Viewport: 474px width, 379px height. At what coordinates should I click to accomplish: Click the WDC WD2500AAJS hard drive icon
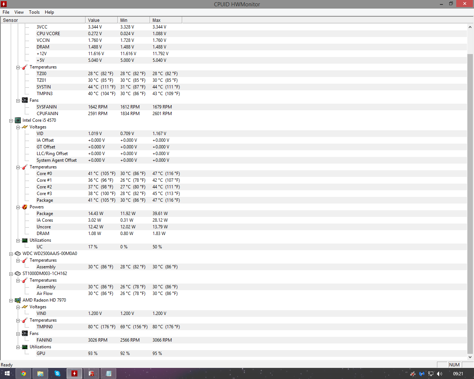pyautogui.click(x=18, y=254)
